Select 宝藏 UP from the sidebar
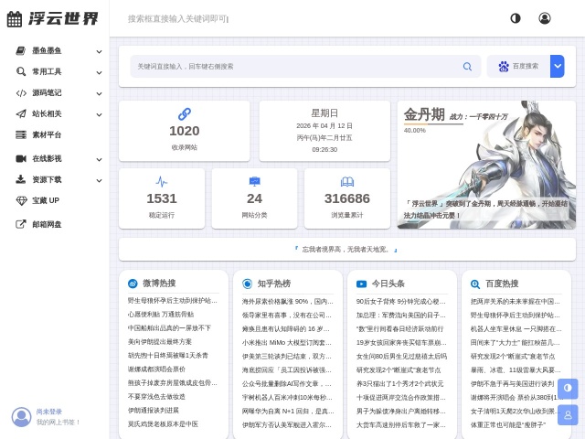Screen dimensions: 585x439 click(x=46, y=200)
